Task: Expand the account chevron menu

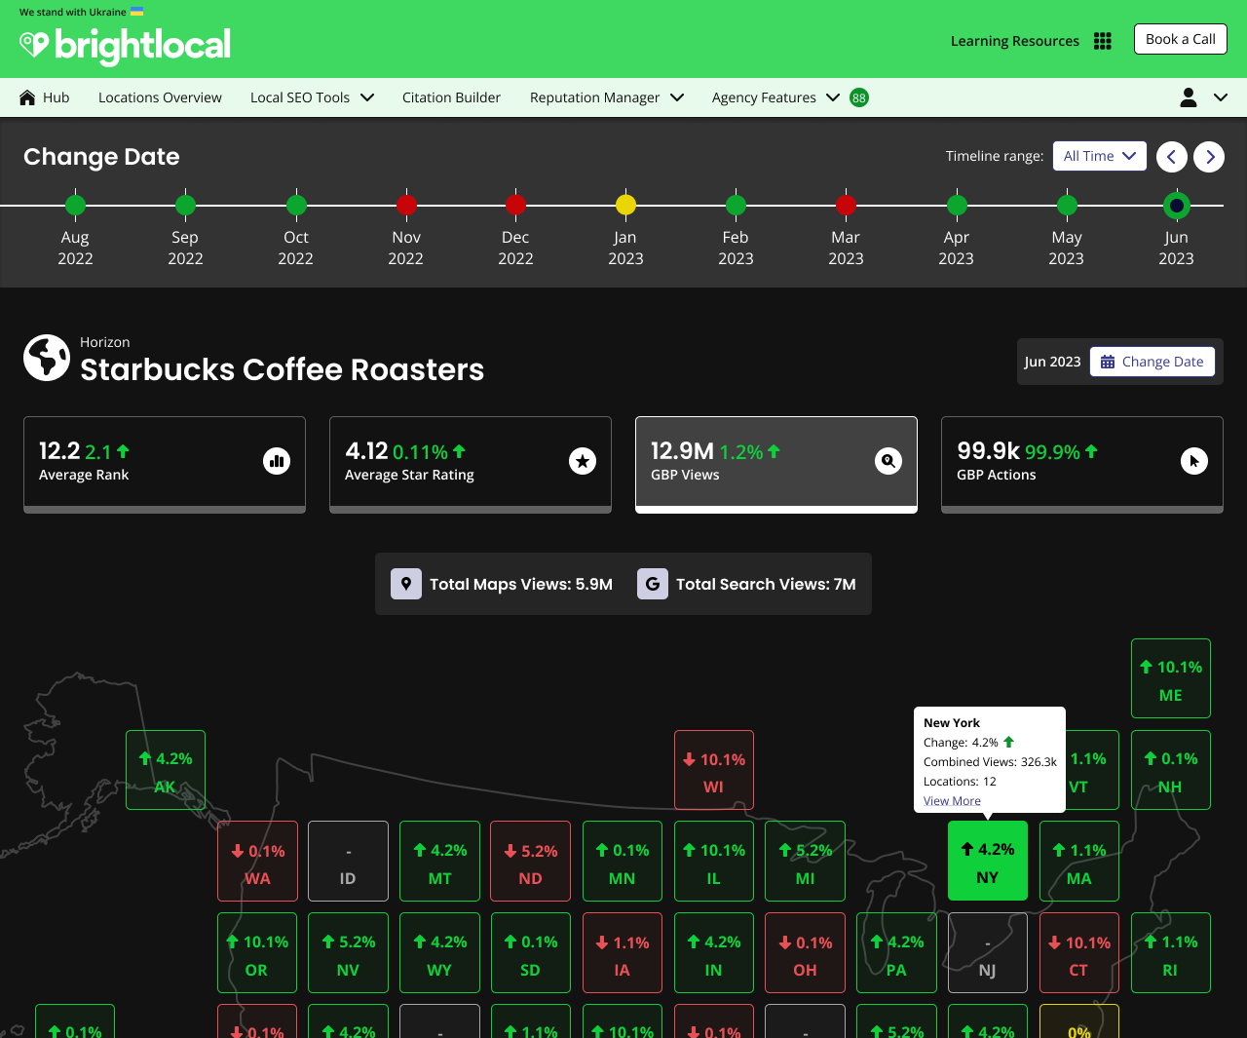Action: (1221, 97)
